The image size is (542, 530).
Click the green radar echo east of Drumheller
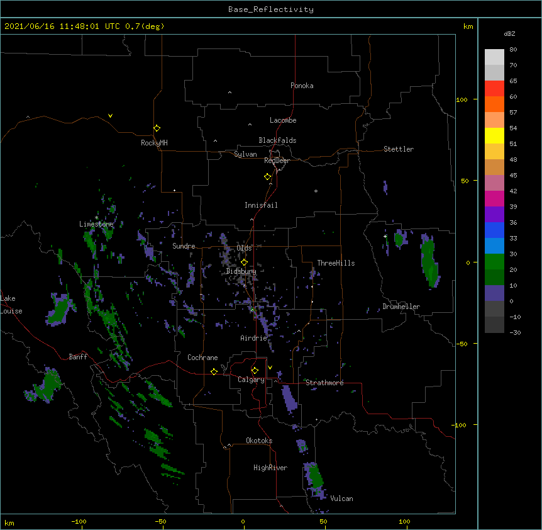tap(429, 262)
